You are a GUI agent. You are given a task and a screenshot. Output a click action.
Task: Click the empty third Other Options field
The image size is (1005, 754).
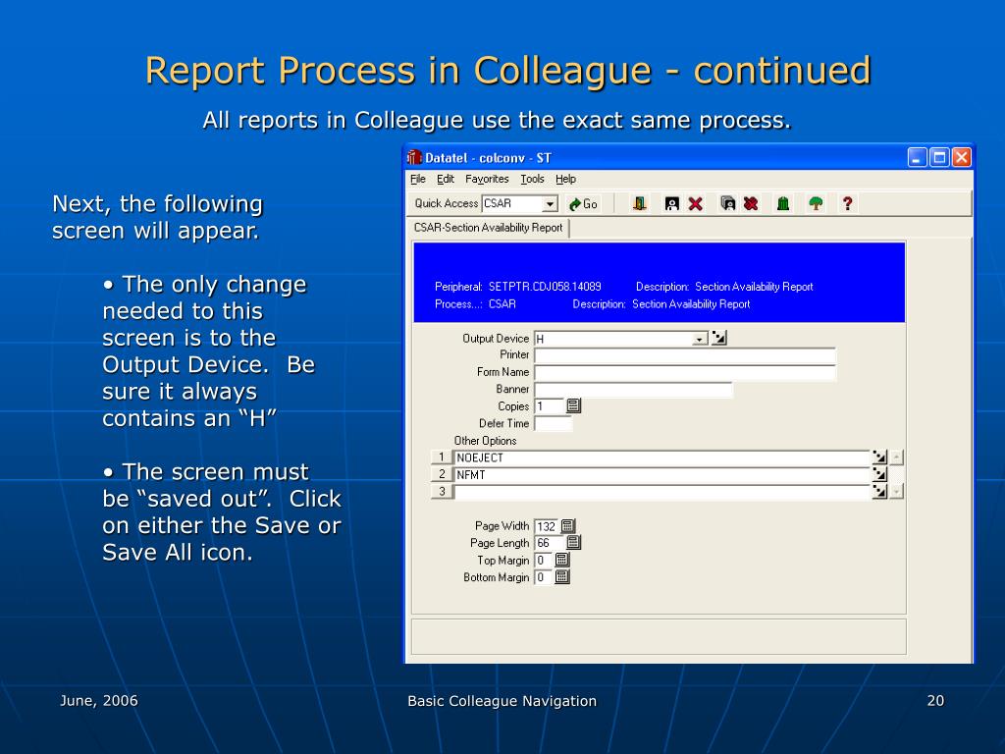[x=661, y=493]
